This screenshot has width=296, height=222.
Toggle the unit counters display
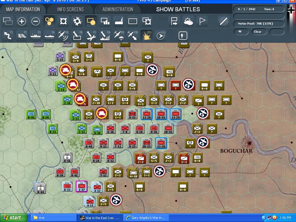(x=91, y=21)
